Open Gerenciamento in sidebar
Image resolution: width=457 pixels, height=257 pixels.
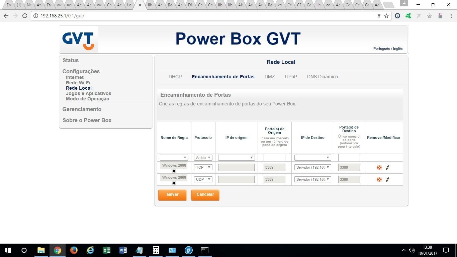(82, 109)
